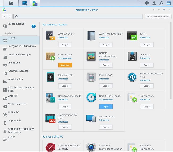Run VisualStation with its Esegui button
Viewport: 173px width, 152px height.
[106, 127]
